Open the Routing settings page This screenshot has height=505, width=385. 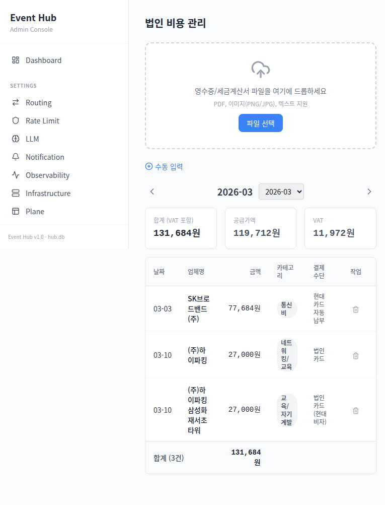39,103
